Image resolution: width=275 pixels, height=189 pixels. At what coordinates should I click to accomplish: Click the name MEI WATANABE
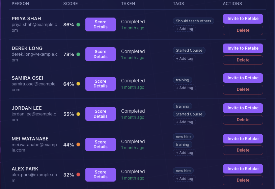tap(30, 139)
